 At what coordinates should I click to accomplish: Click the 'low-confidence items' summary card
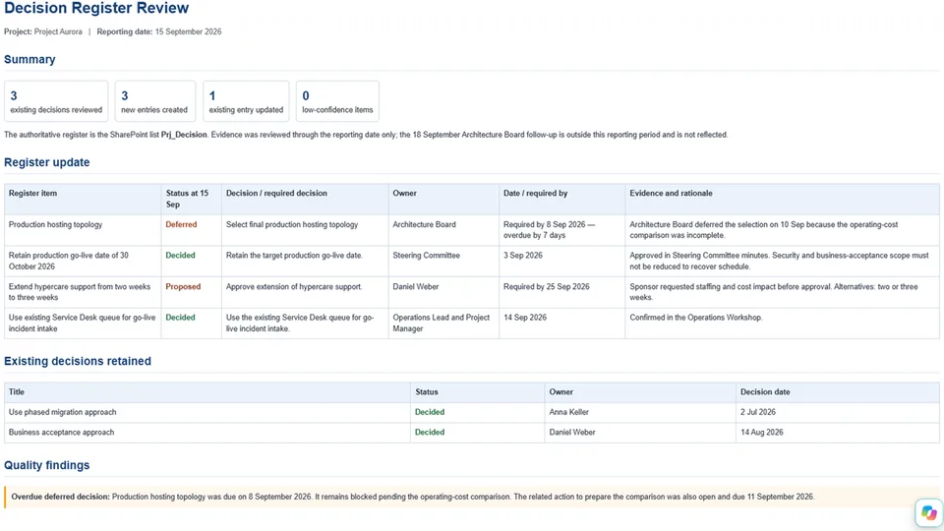337,101
